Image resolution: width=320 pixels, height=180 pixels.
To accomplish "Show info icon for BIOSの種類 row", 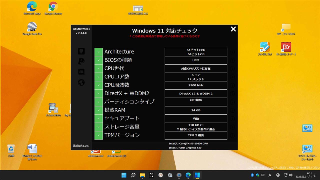I will [x=232, y=60].
